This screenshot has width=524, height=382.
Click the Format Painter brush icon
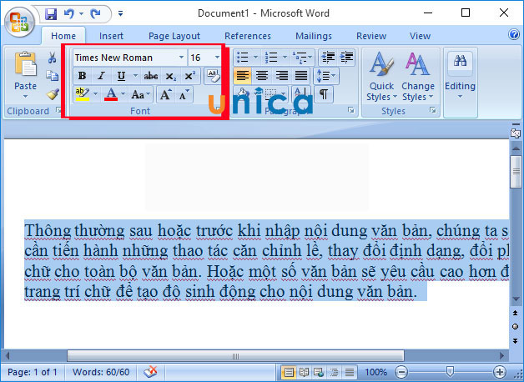(53, 93)
